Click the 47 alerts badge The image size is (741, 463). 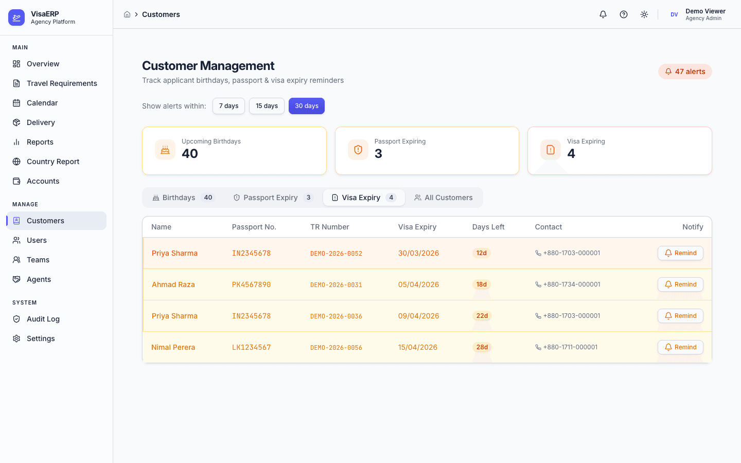(685, 71)
